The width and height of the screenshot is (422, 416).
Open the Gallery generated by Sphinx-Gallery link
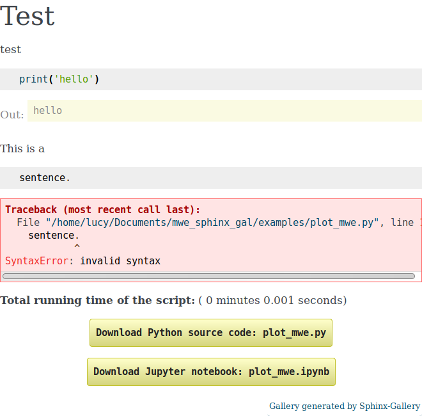[x=345, y=406]
